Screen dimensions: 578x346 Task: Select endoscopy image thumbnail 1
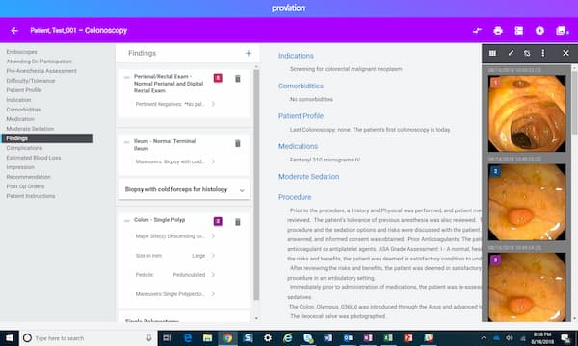coord(527,113)
